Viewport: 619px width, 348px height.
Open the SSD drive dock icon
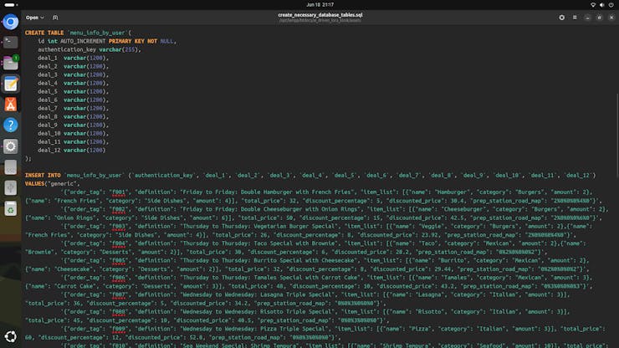point(11,167)
